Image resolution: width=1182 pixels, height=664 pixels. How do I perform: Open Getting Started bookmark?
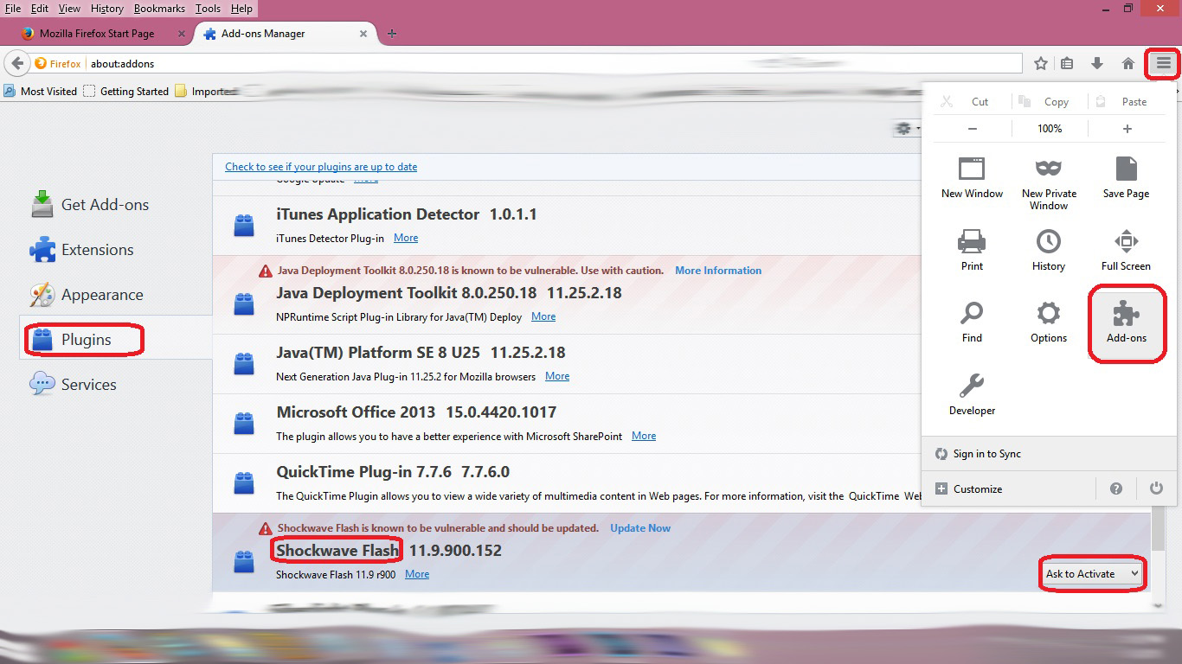pyautogui.click(x=125, y=91)
